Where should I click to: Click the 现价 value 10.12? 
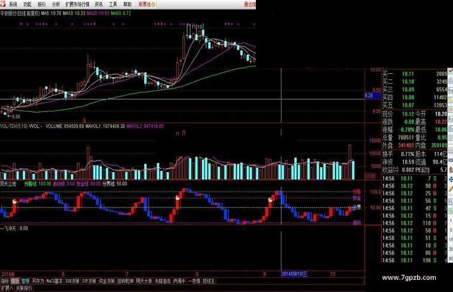point(408,114)
